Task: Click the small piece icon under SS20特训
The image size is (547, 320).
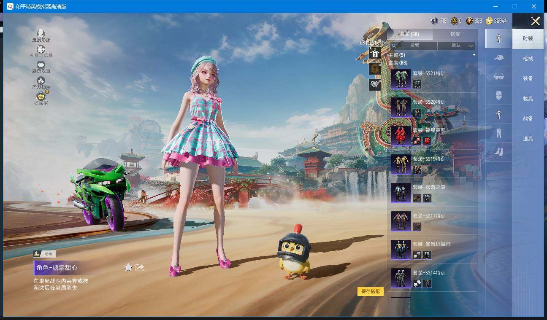Action: pos(417,113)
